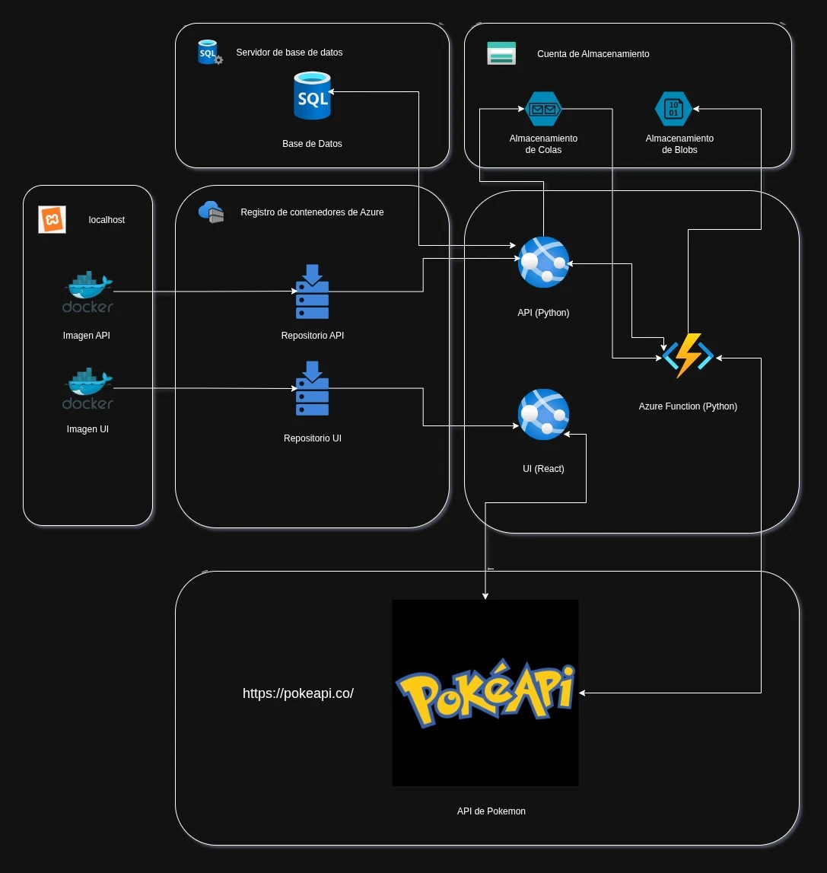Select the UI (React) globe icon
This screenshot has width=827, height=873.
coord(543,415)
